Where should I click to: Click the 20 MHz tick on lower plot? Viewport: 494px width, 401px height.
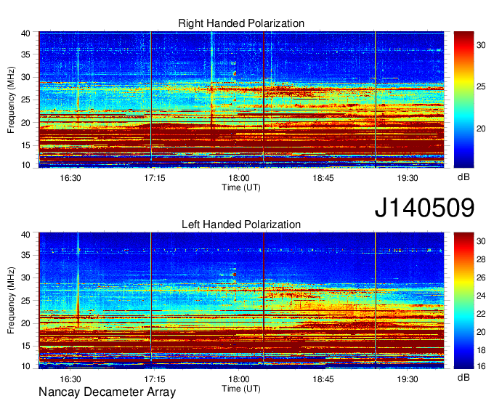[x=25, y=323]
